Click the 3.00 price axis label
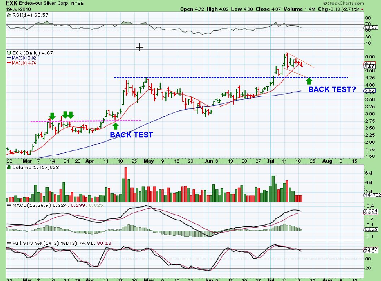 [x=369, y=114]
